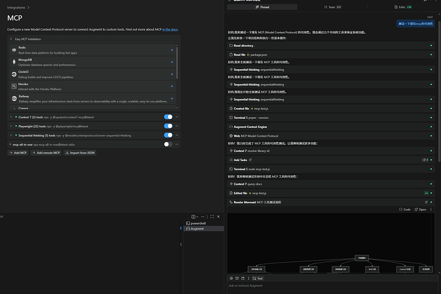Expand the Playwright tools row
The width and height of the screenshot is (441, 294).
tap(11, 126)
